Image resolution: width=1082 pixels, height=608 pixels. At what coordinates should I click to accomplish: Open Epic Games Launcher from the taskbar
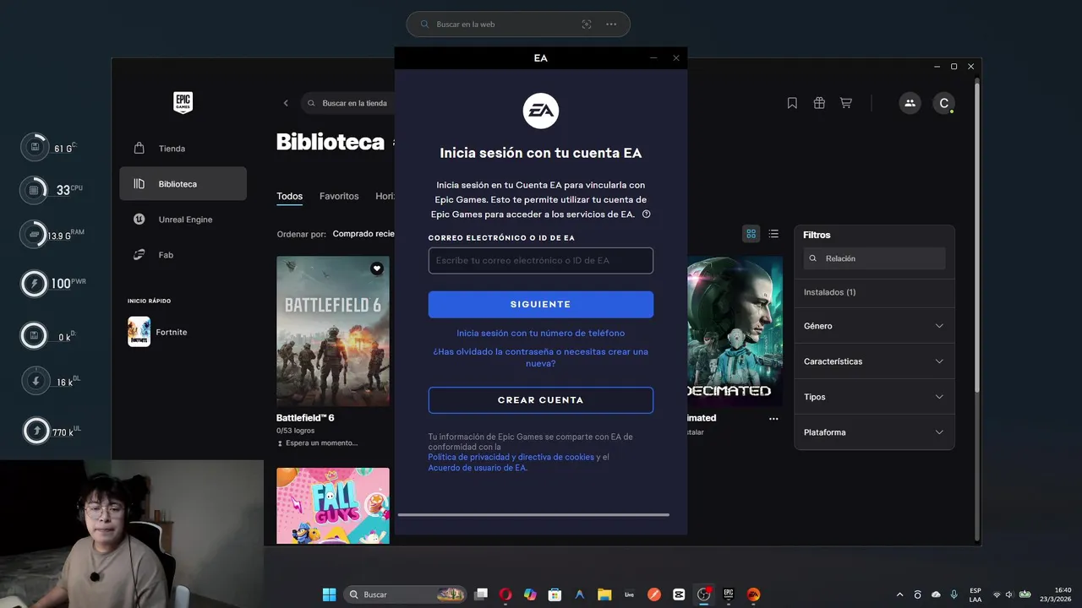point(728,594)
